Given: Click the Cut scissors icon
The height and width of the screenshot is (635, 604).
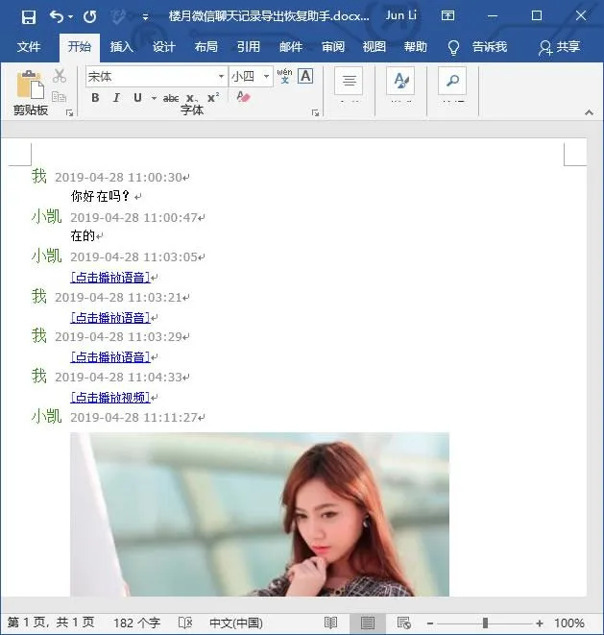Looking at the screenshot, I should tap(60, 76).
